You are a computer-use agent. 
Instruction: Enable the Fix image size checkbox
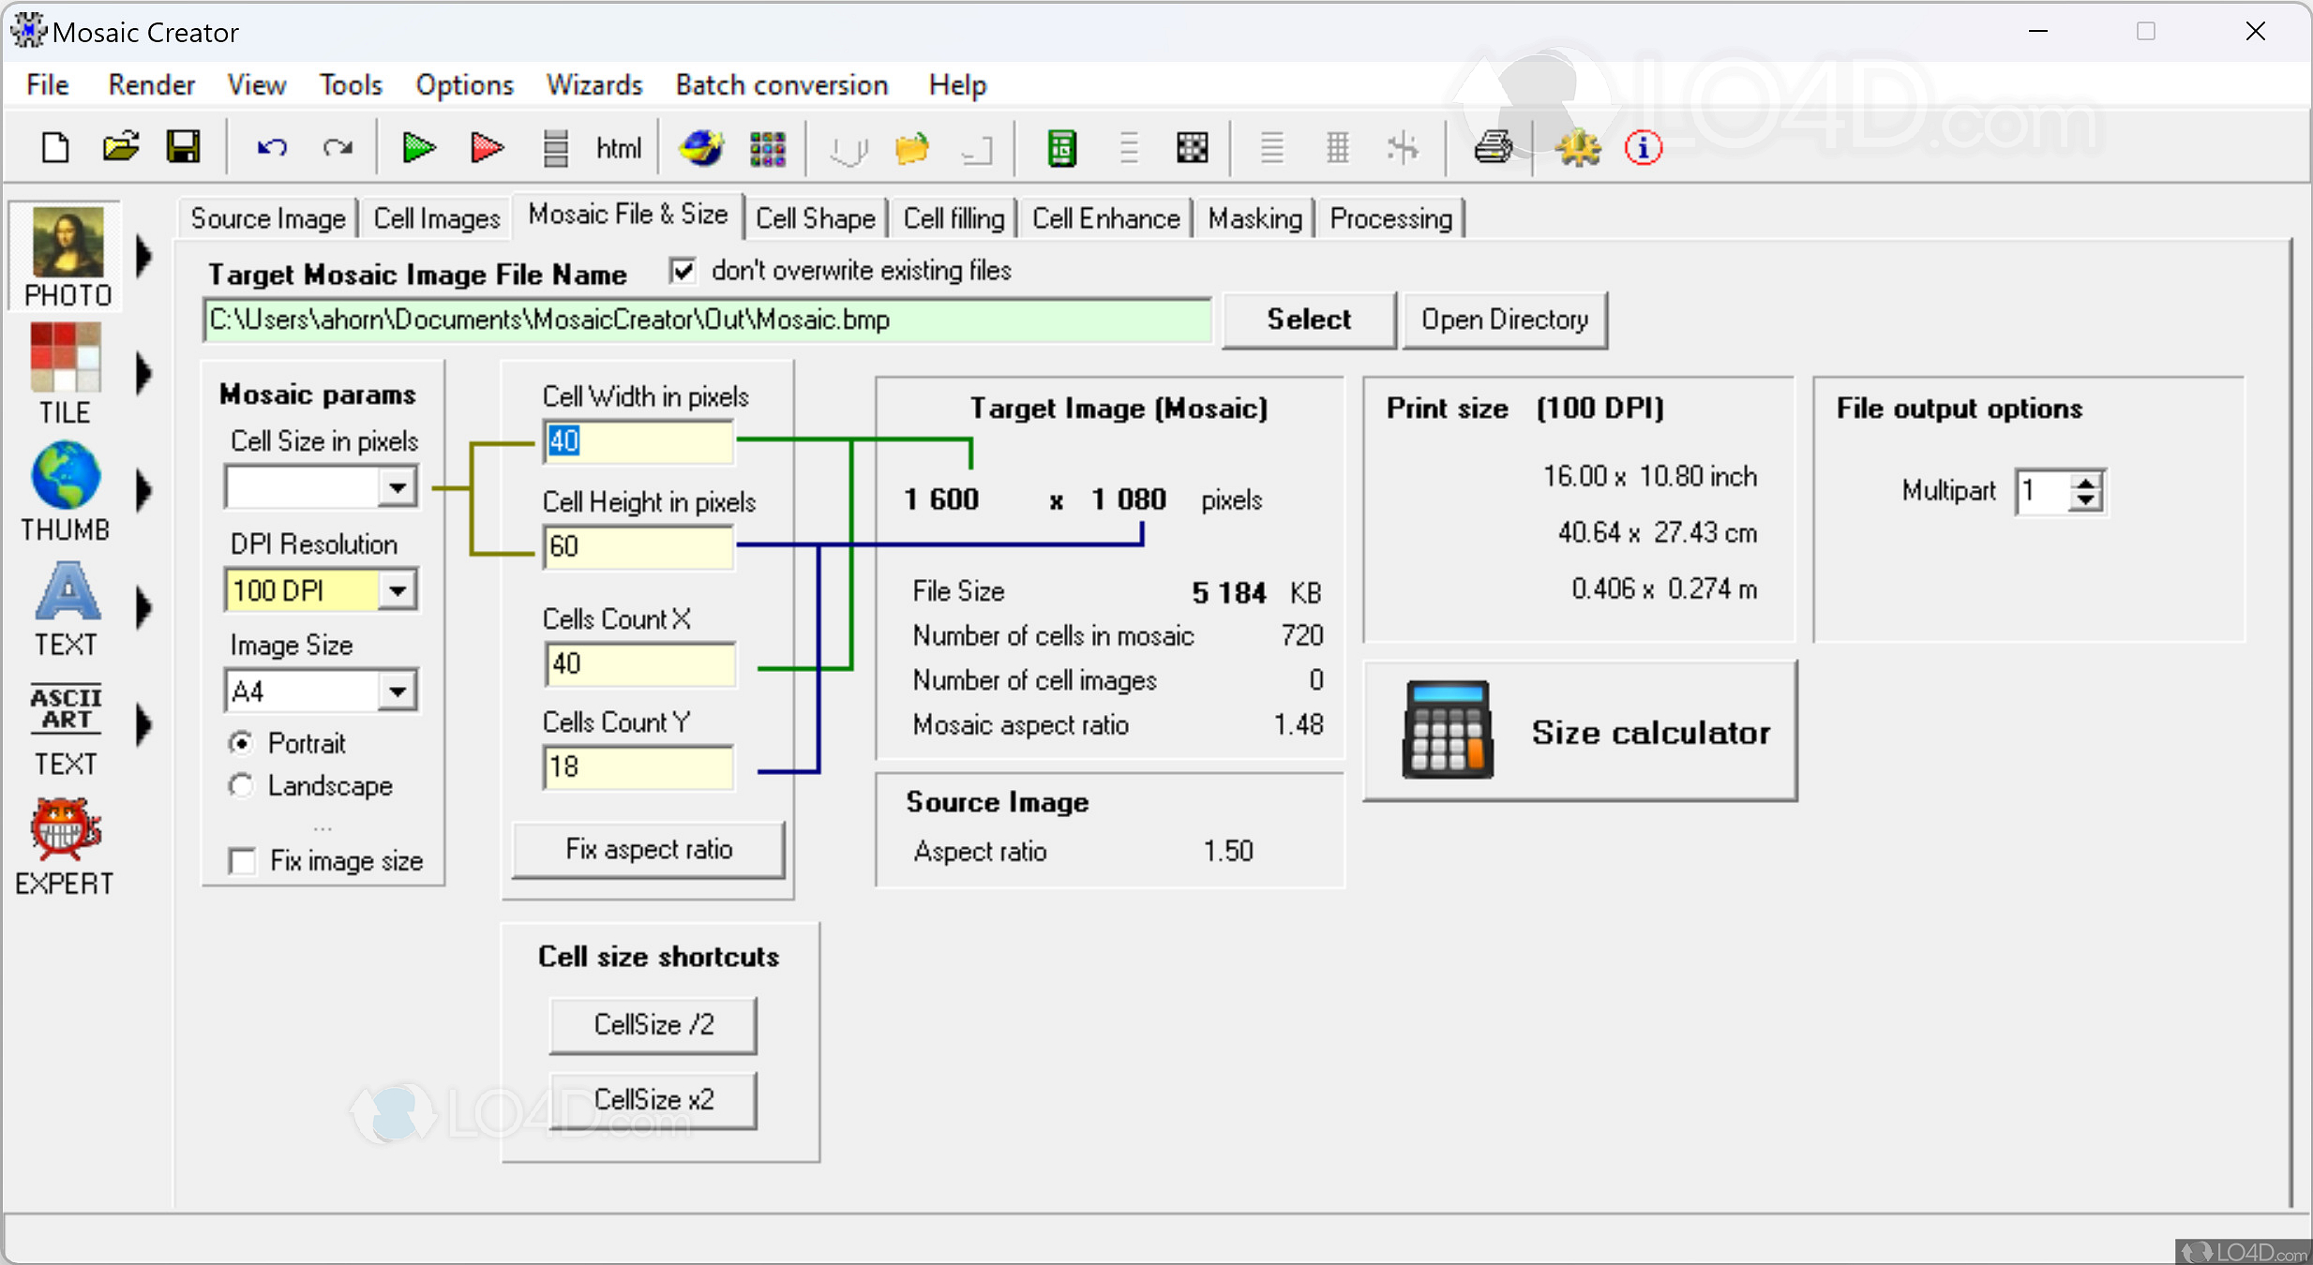tap(243, 860)
